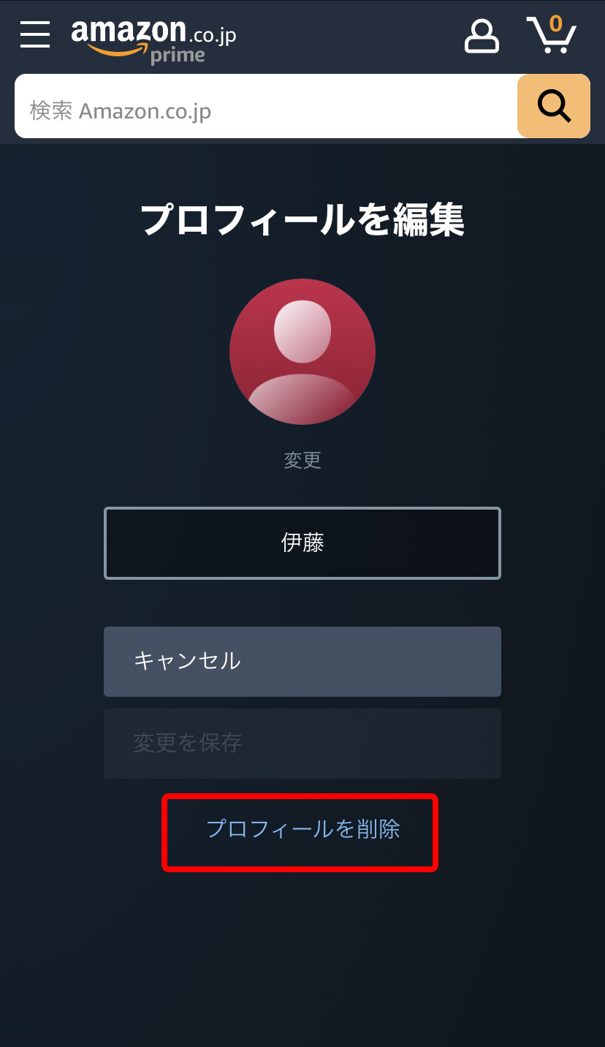Click the prime label under the logo
This screenshot has height=1047, width=605.
[x=178, y=56]
